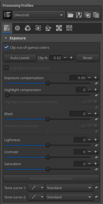Click the Auto Levels button
This screenshot has width=103, height=204.
tap(20, 58)
